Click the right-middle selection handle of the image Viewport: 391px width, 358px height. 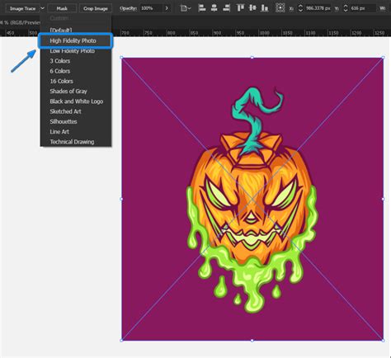point(383,199)
